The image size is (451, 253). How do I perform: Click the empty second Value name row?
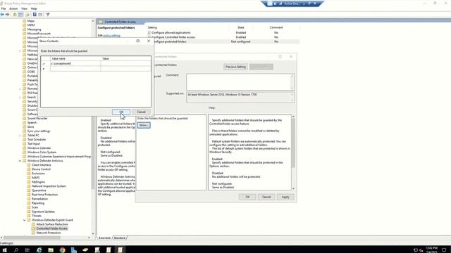[x=75, y=69]
